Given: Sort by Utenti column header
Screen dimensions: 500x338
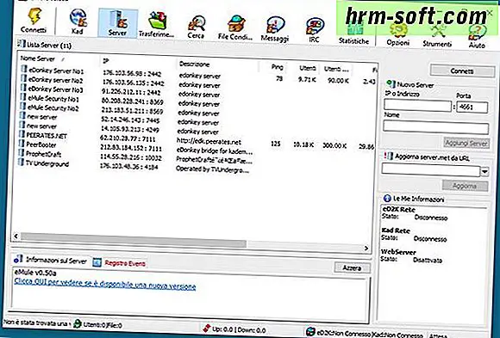Looking at the screenshot, I should pyautogui.click(x=308, y=68).
